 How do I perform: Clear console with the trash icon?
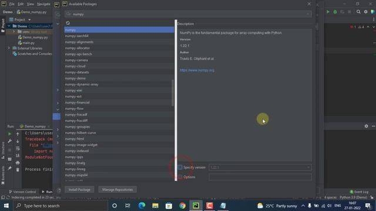click(x=18, y=169)
